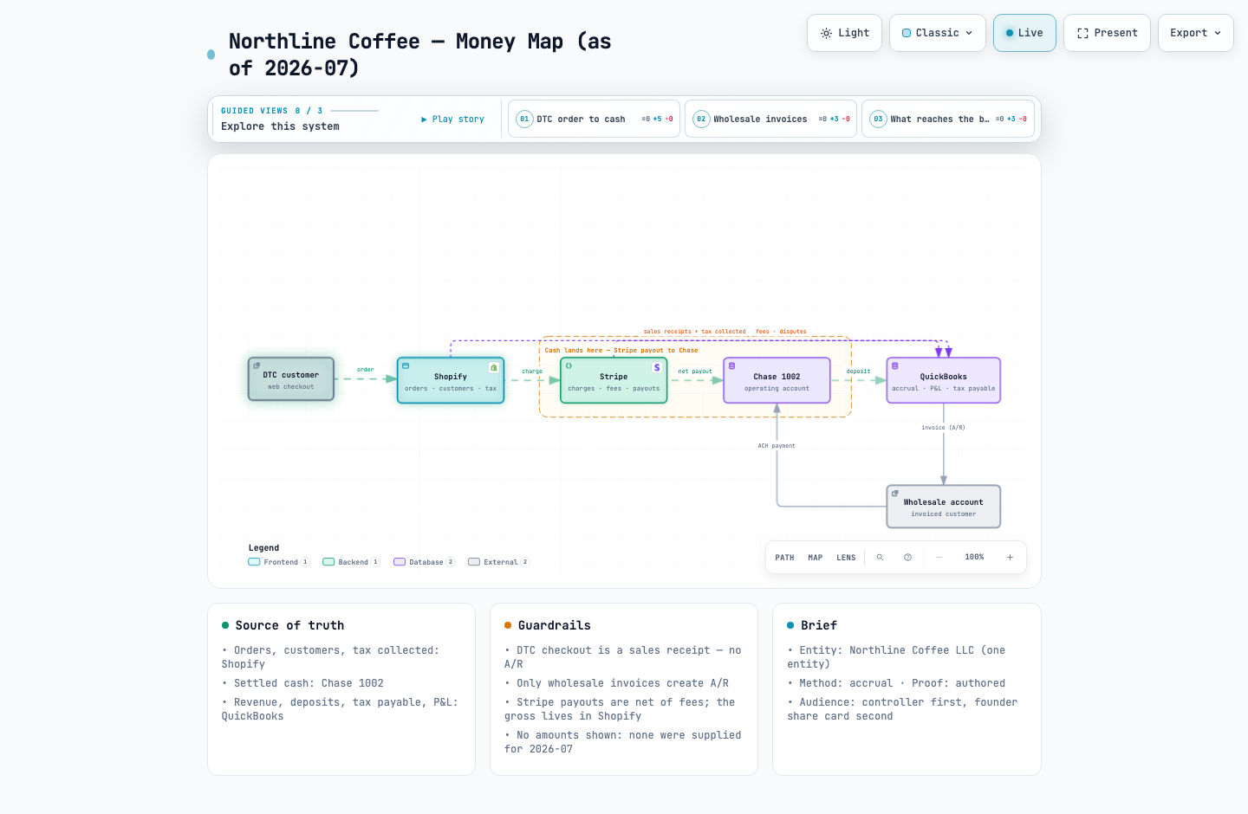Image resolution: width=1248 pixels, height=814 pixels.
Task: Click the 'invoice (A/R)' edge label
Action: (x=943, y=428)
